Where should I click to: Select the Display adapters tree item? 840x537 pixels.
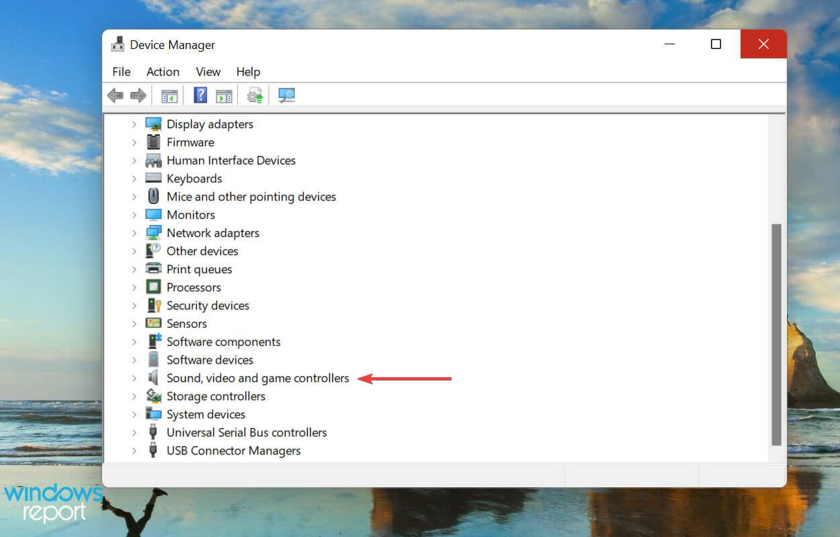point(210,124)
